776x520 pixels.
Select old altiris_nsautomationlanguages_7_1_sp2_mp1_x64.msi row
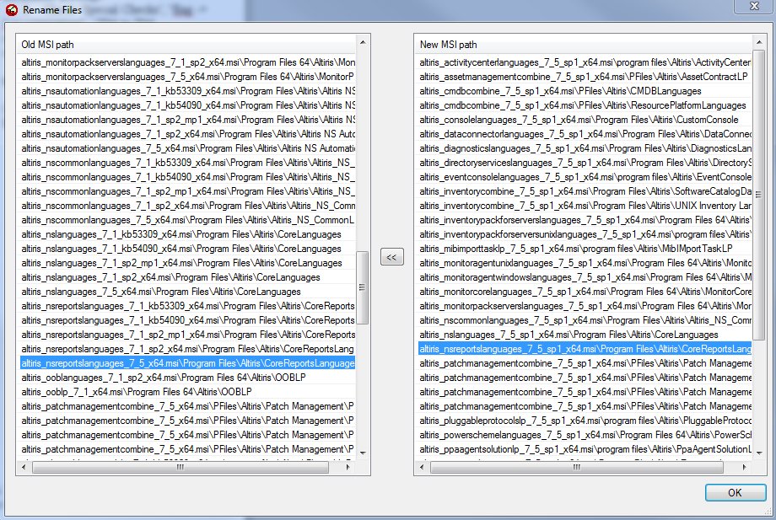pyautogui.click(x=187, y=120)
